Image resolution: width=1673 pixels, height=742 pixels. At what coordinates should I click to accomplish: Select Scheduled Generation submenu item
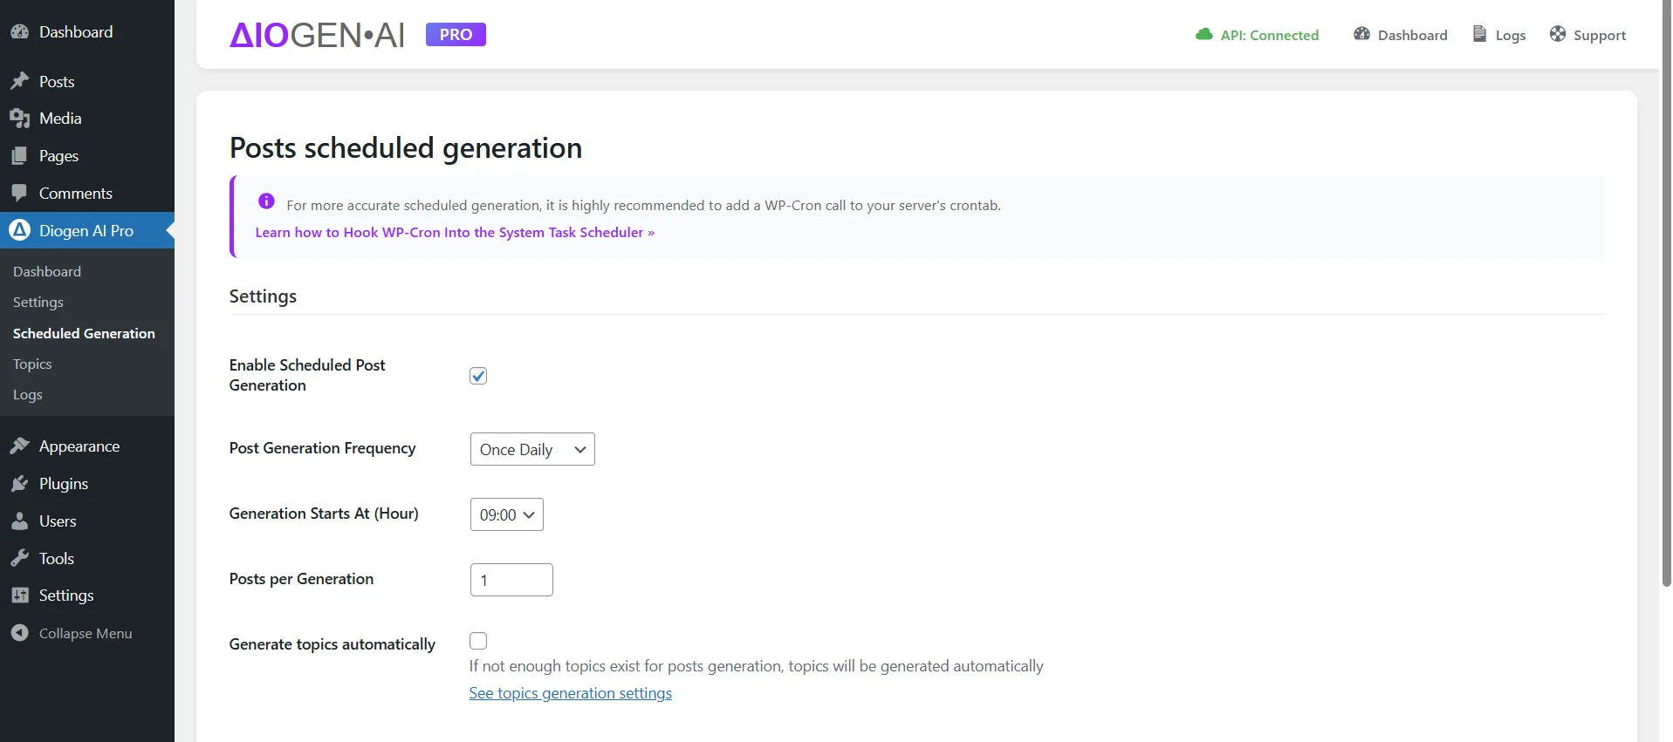[x=84, y=334]
